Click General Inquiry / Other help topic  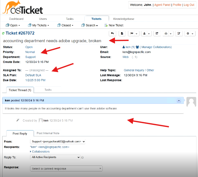(139, 70)
